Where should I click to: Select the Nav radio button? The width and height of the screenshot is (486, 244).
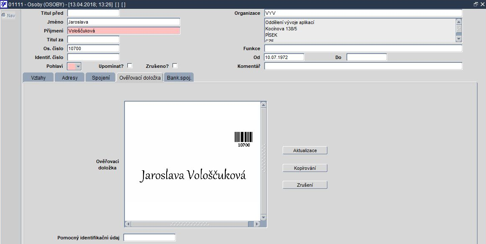(x=4, y=15)
